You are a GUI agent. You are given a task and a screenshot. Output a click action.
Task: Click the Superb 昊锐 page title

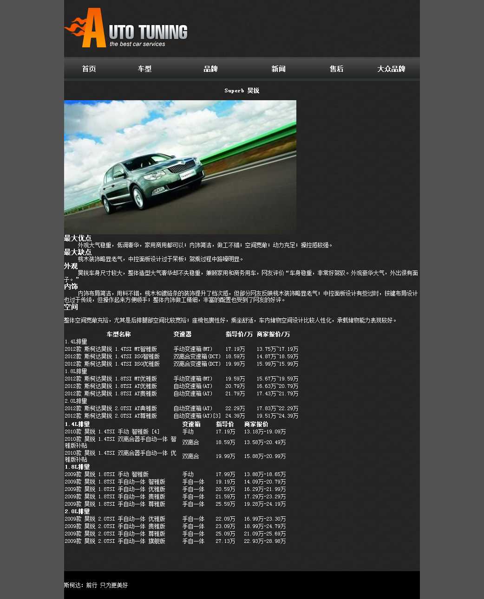tap(242, 90)
